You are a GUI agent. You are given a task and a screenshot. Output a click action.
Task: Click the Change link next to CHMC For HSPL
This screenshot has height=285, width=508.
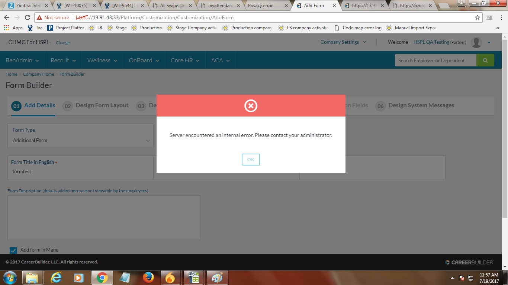click(x=62, y=43)
